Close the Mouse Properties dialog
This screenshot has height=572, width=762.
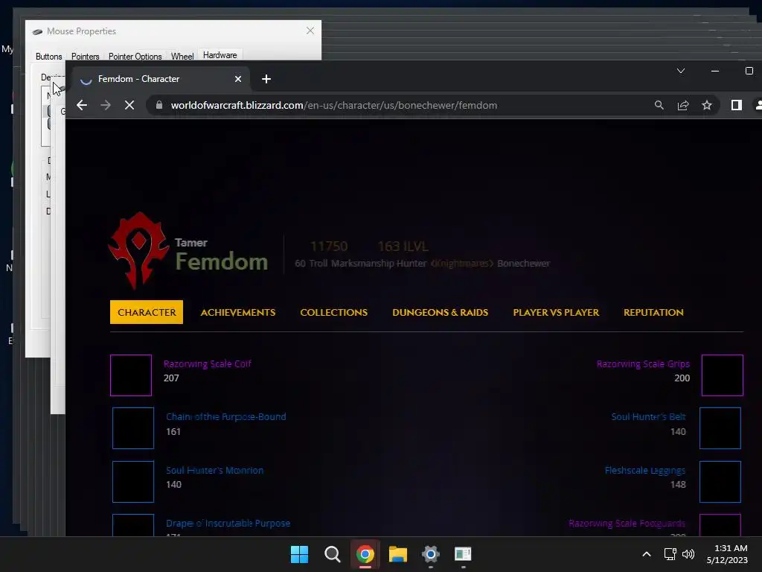310,31
